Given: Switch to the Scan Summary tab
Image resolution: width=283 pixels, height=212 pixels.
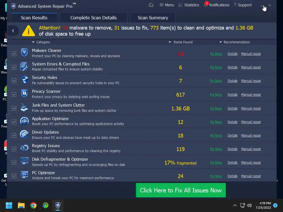Looking at the screenshot, I should (x=153, y=18).
